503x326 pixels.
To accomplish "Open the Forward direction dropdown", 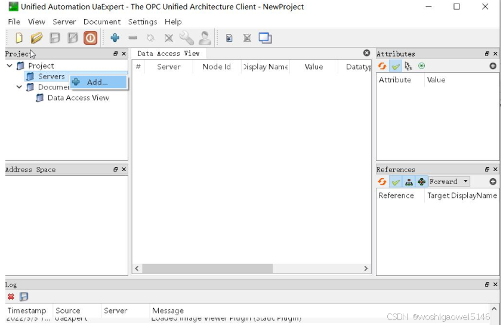I will (x=449, y=182).
